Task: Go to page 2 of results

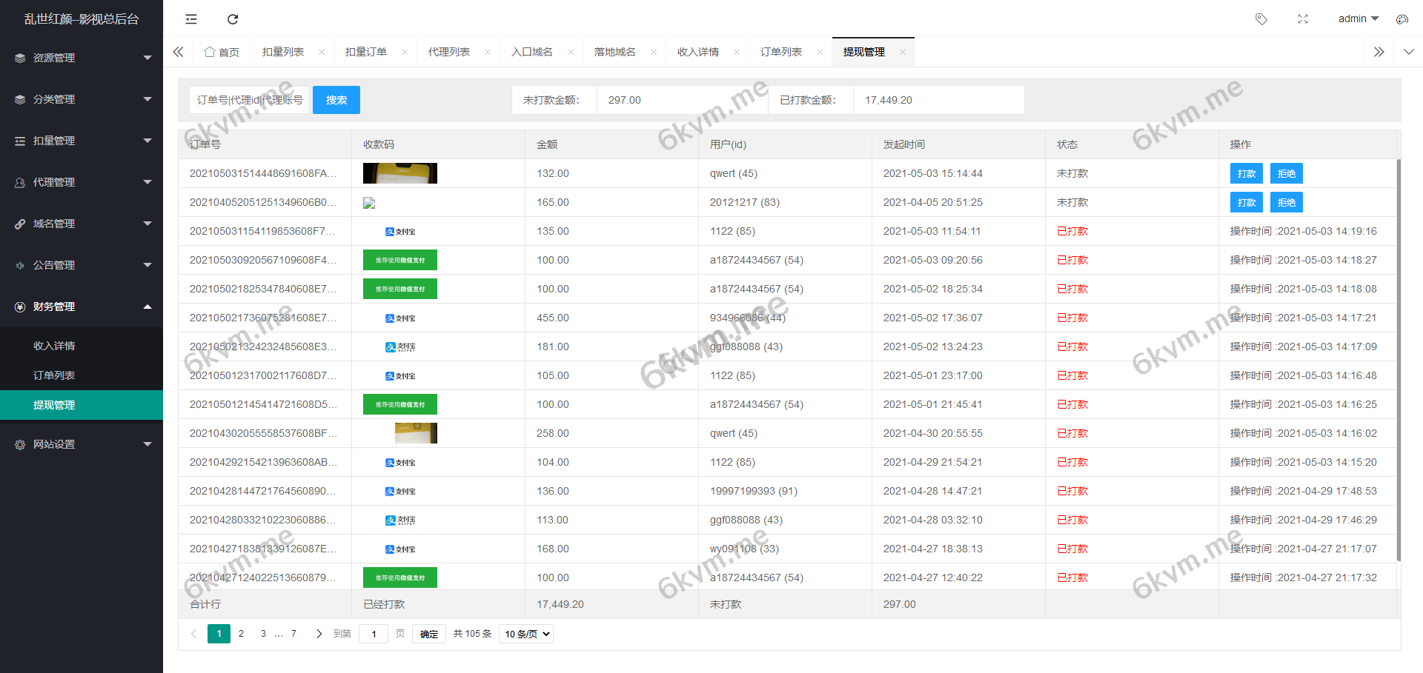Action: 241,634
